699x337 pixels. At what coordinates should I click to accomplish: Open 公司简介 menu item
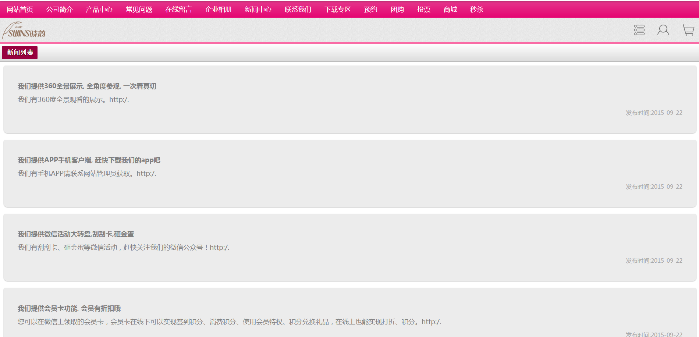[60, 10]
